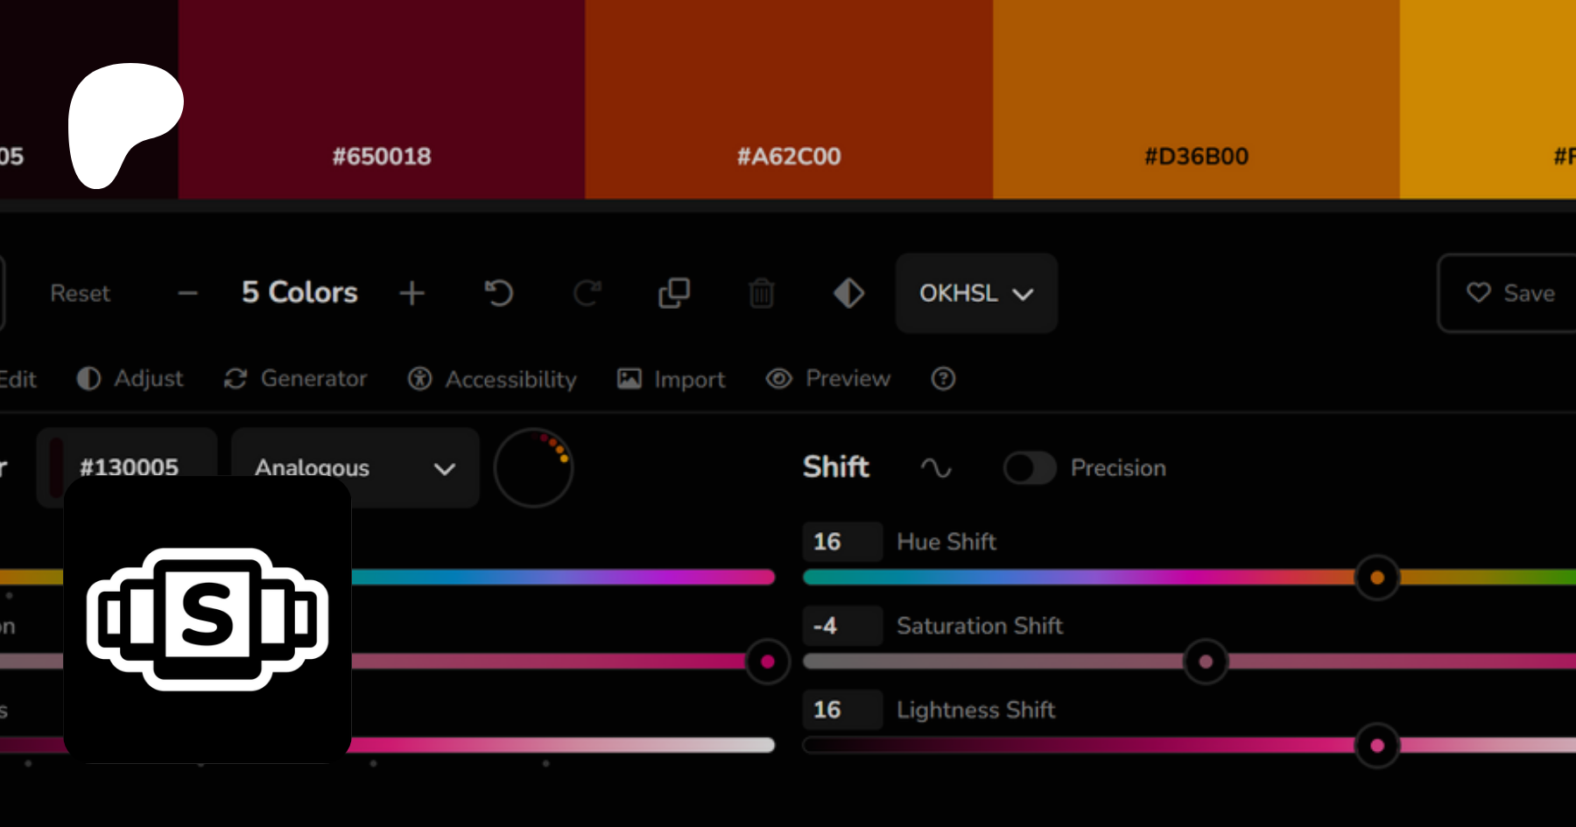The height and width of the screenshot is (827, 1576).
Task: Go to the Accessibility tab
Action: (x=493, y=379)
